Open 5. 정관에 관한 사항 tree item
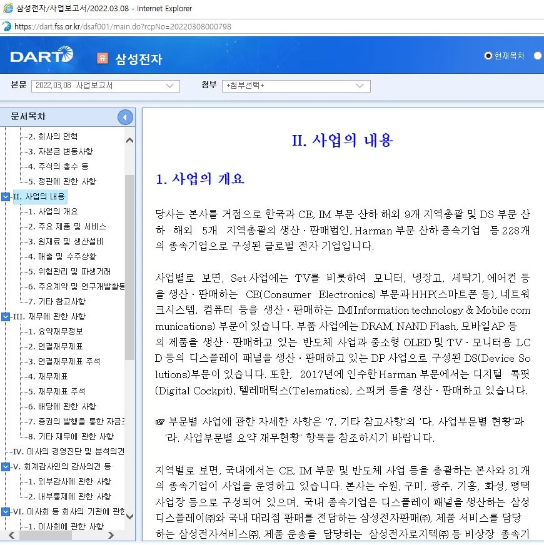 tap(63, 181)
